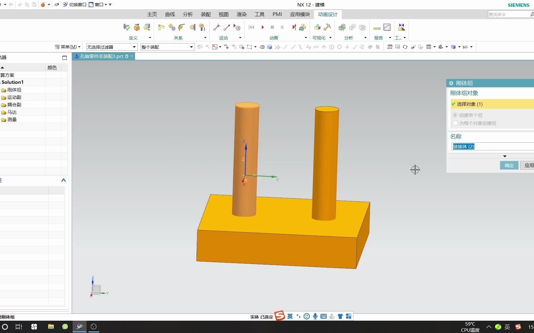This screenshot has width=534, height=333.
Task: Pause the animation
Action: (x=282, y=27)
